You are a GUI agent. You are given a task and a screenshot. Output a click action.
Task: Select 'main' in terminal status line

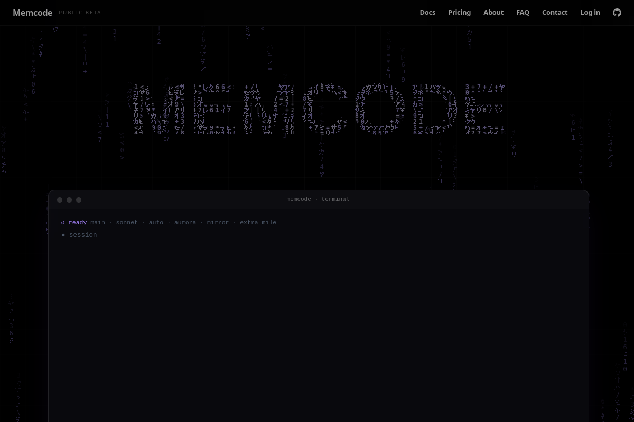tap(98, 223)
